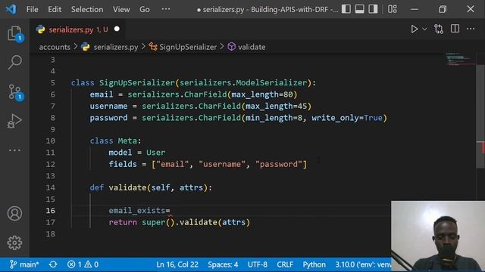Change line ending via CRLF indicator
The width and height of the screenshot is (485, 272).
285,264
